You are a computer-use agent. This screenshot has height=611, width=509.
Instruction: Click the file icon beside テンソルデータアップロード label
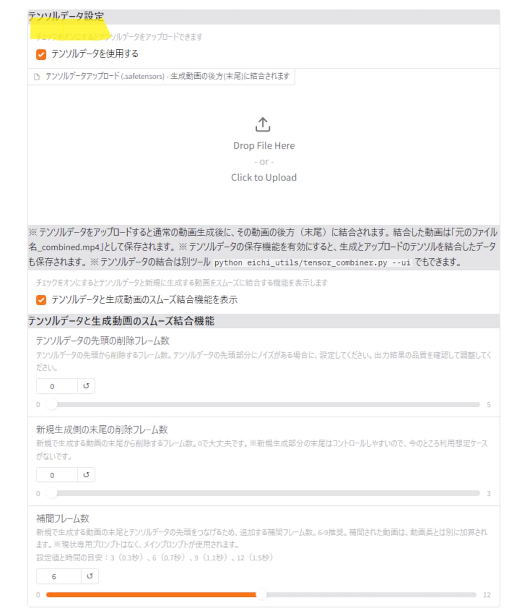37,77
